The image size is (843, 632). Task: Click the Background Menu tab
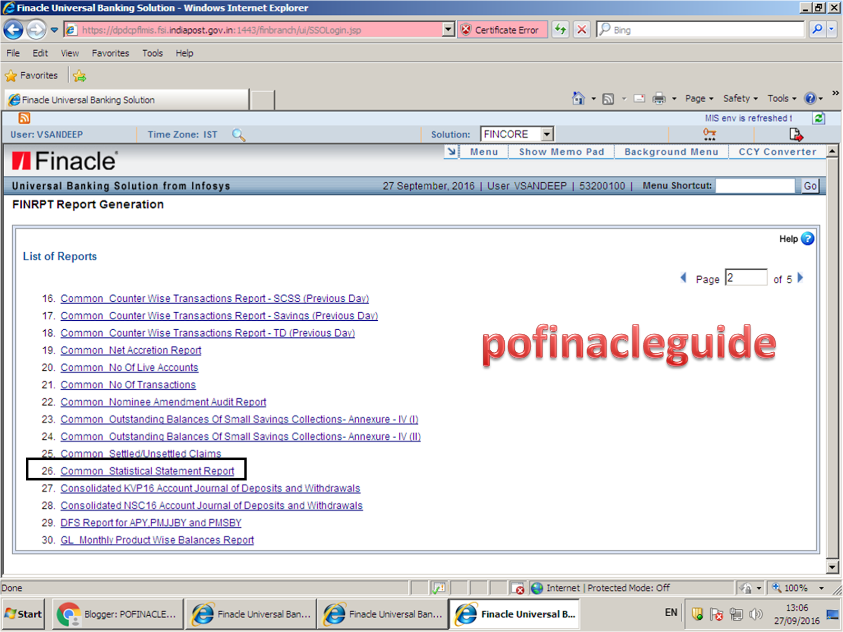(x=671, y=152)
